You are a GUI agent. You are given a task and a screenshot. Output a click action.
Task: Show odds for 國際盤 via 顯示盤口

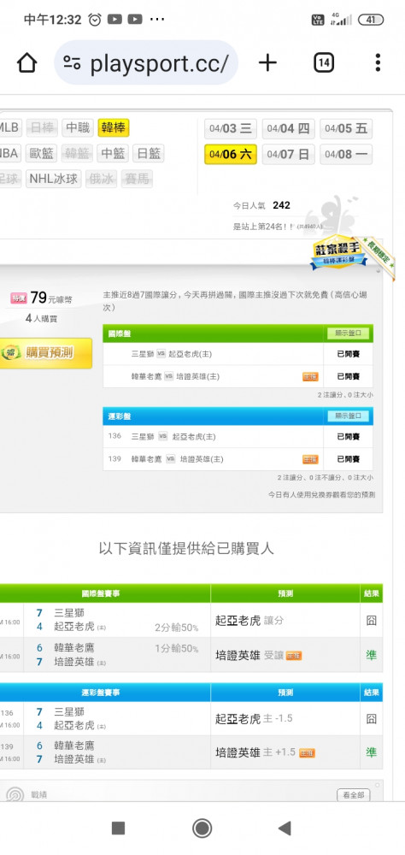[349, 333]
